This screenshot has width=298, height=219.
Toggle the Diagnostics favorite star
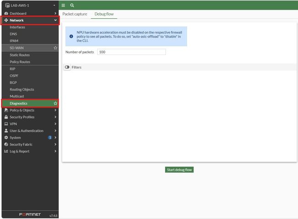pos(55,104)
